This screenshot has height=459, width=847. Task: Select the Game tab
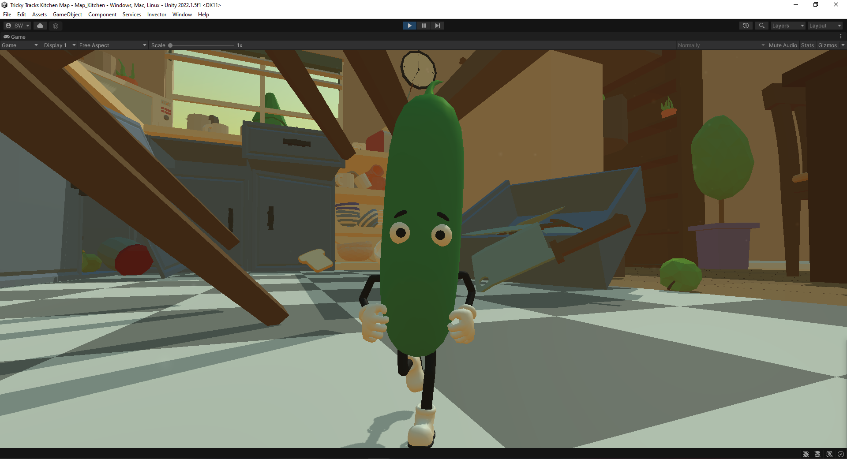pos(15,37)
